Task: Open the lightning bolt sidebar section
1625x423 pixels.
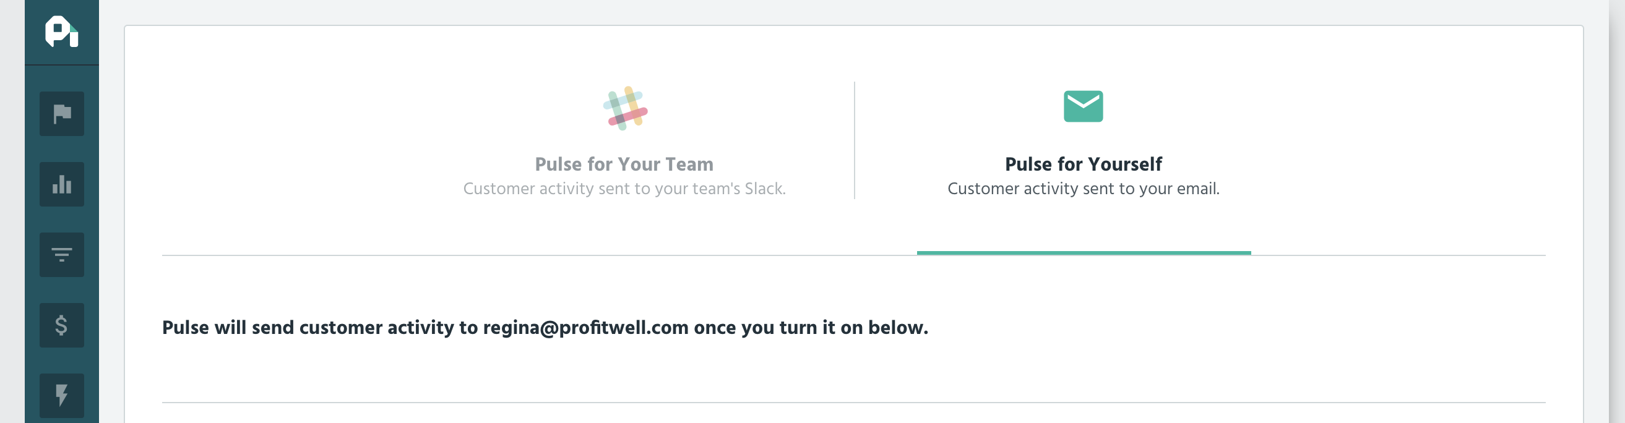Action: [62, 395]
